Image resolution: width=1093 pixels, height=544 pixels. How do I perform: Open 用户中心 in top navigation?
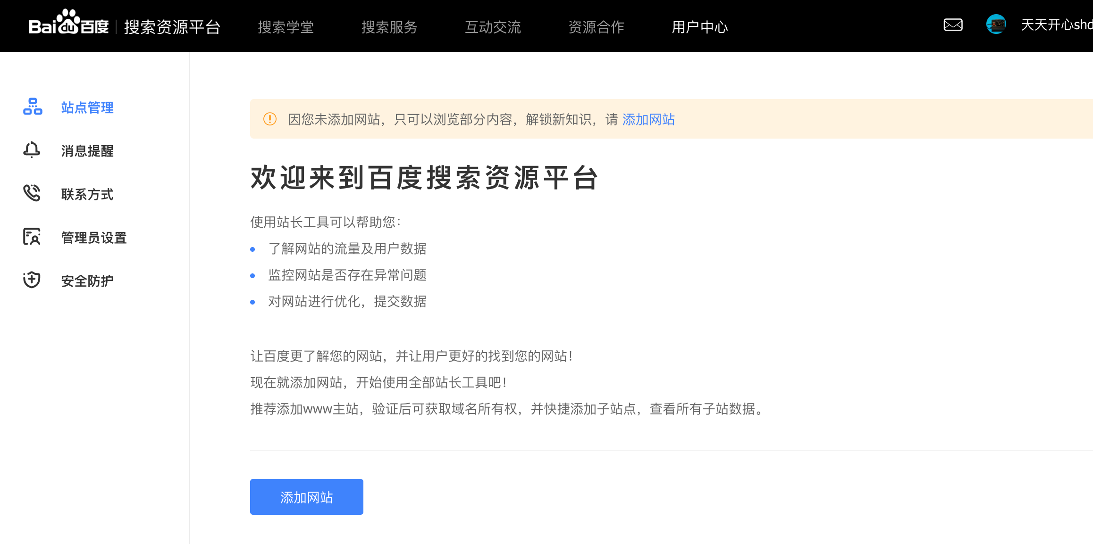point(700,27)
